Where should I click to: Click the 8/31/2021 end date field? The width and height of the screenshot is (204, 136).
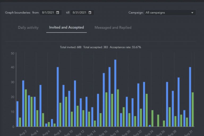tap(79, 12)
